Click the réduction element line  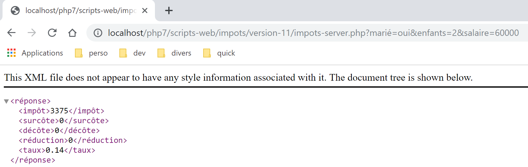tap(73, 140)
